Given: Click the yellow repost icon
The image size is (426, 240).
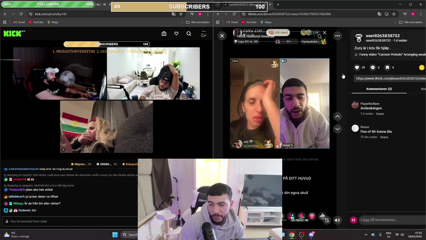Looking at the screenshot, I should pos(422,67).
